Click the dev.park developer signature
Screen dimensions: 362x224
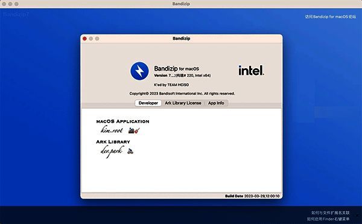coord(112,152)
